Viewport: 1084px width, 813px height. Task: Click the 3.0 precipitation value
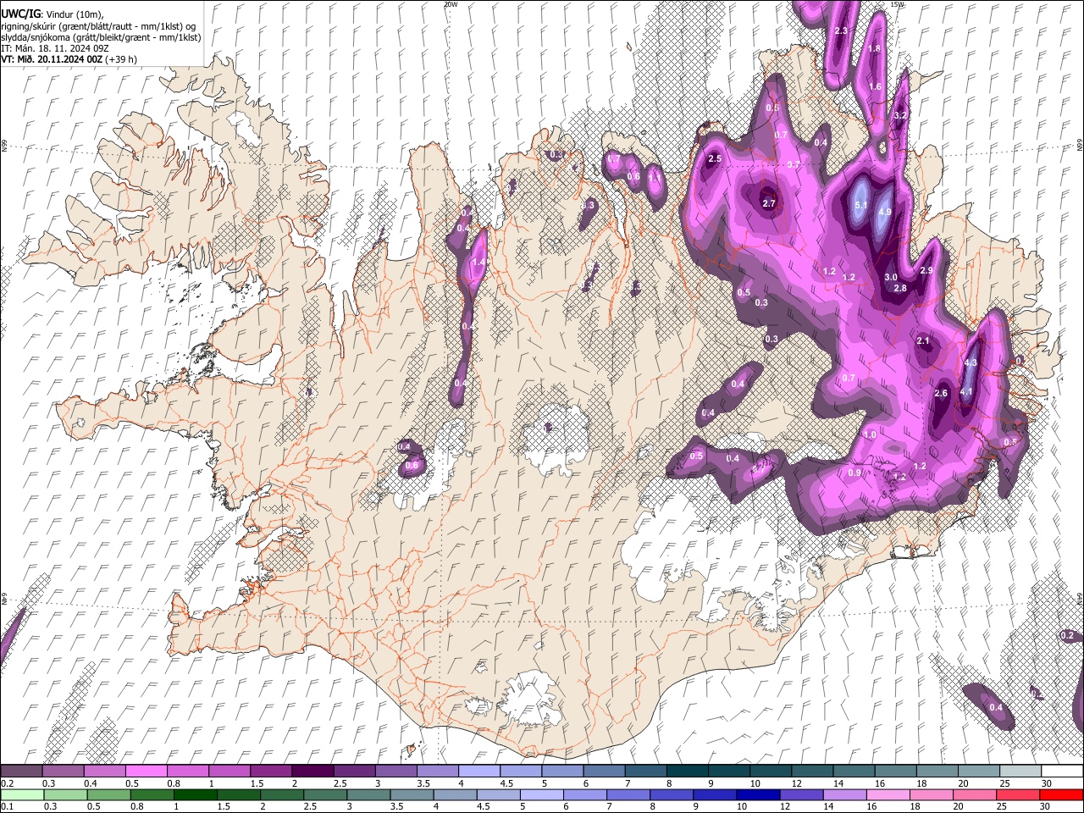[891, 277]
